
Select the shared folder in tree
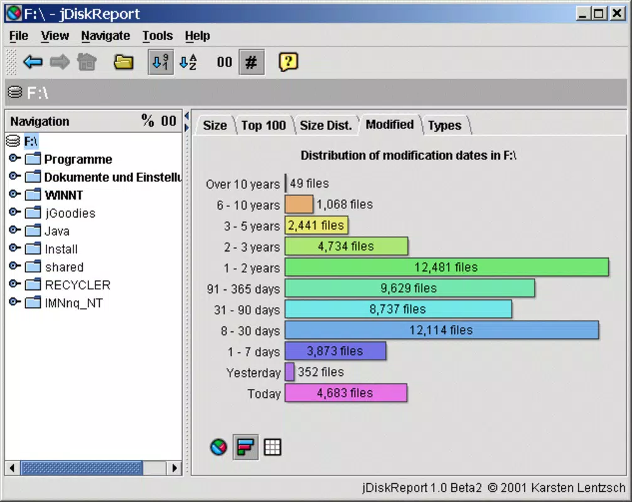(64, 267)
